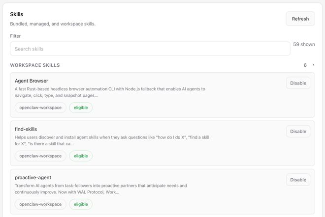325x217 pixels.
Task: Click the eligible badge under find-skills
Action: (x=81, y=156)
